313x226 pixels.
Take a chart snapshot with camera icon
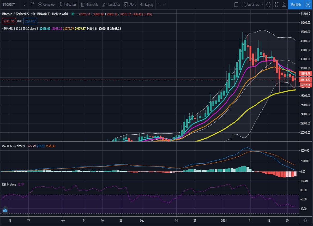[x=284, y=4]
